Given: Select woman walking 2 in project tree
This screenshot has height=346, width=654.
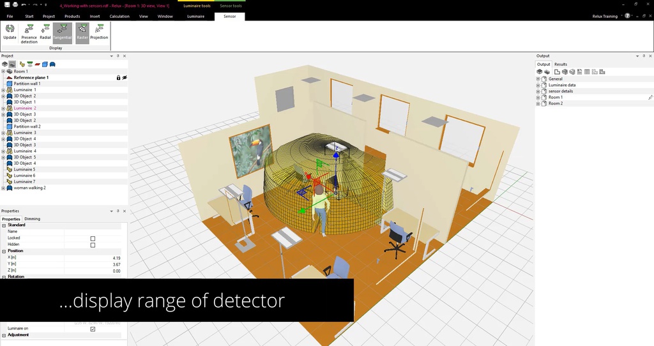Looking at the screenshot, I should click(x=29, y=188).
